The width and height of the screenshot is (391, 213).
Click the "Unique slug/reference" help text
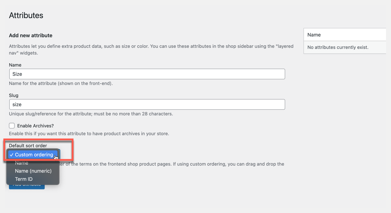(91, 114)
